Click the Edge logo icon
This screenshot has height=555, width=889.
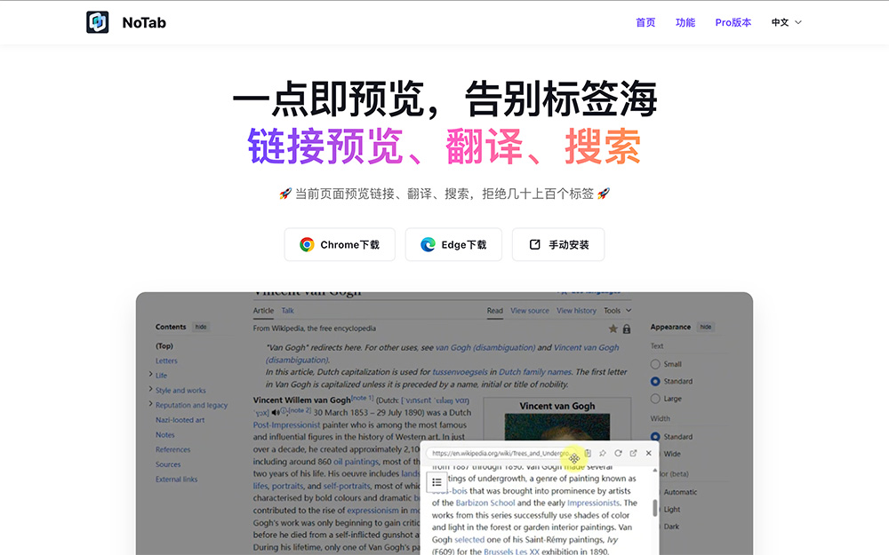(428, 245)
